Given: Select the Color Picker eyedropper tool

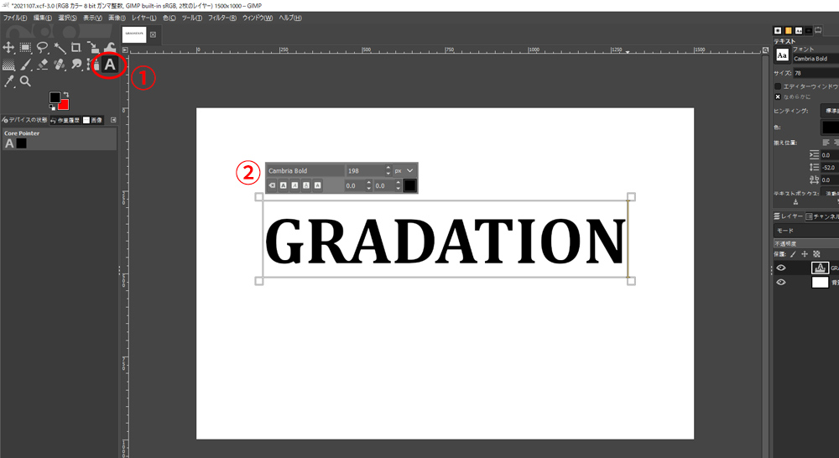Looking at the screenshot, I should click(x=8, y=81).
